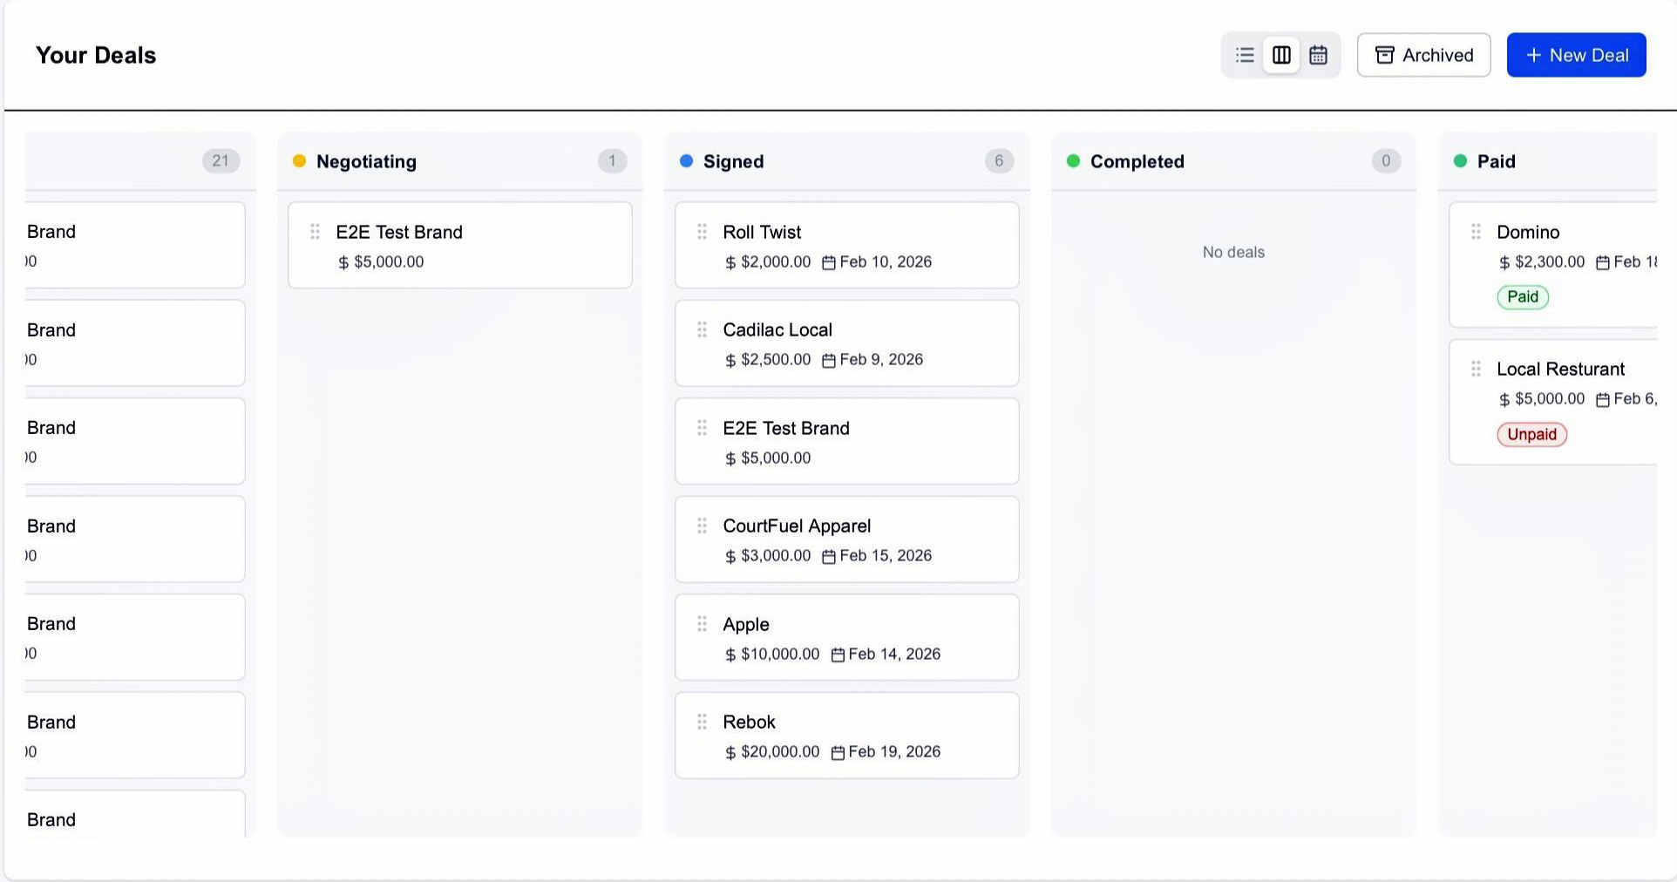Click the green status dot beside Completed

click(1072, 160)
